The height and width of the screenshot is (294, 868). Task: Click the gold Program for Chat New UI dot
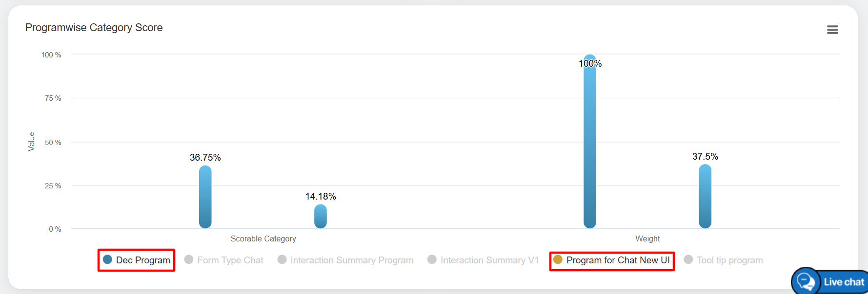[x=558, y=259]
